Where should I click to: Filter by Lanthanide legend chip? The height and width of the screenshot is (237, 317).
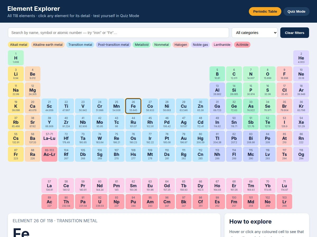point(222,45)
